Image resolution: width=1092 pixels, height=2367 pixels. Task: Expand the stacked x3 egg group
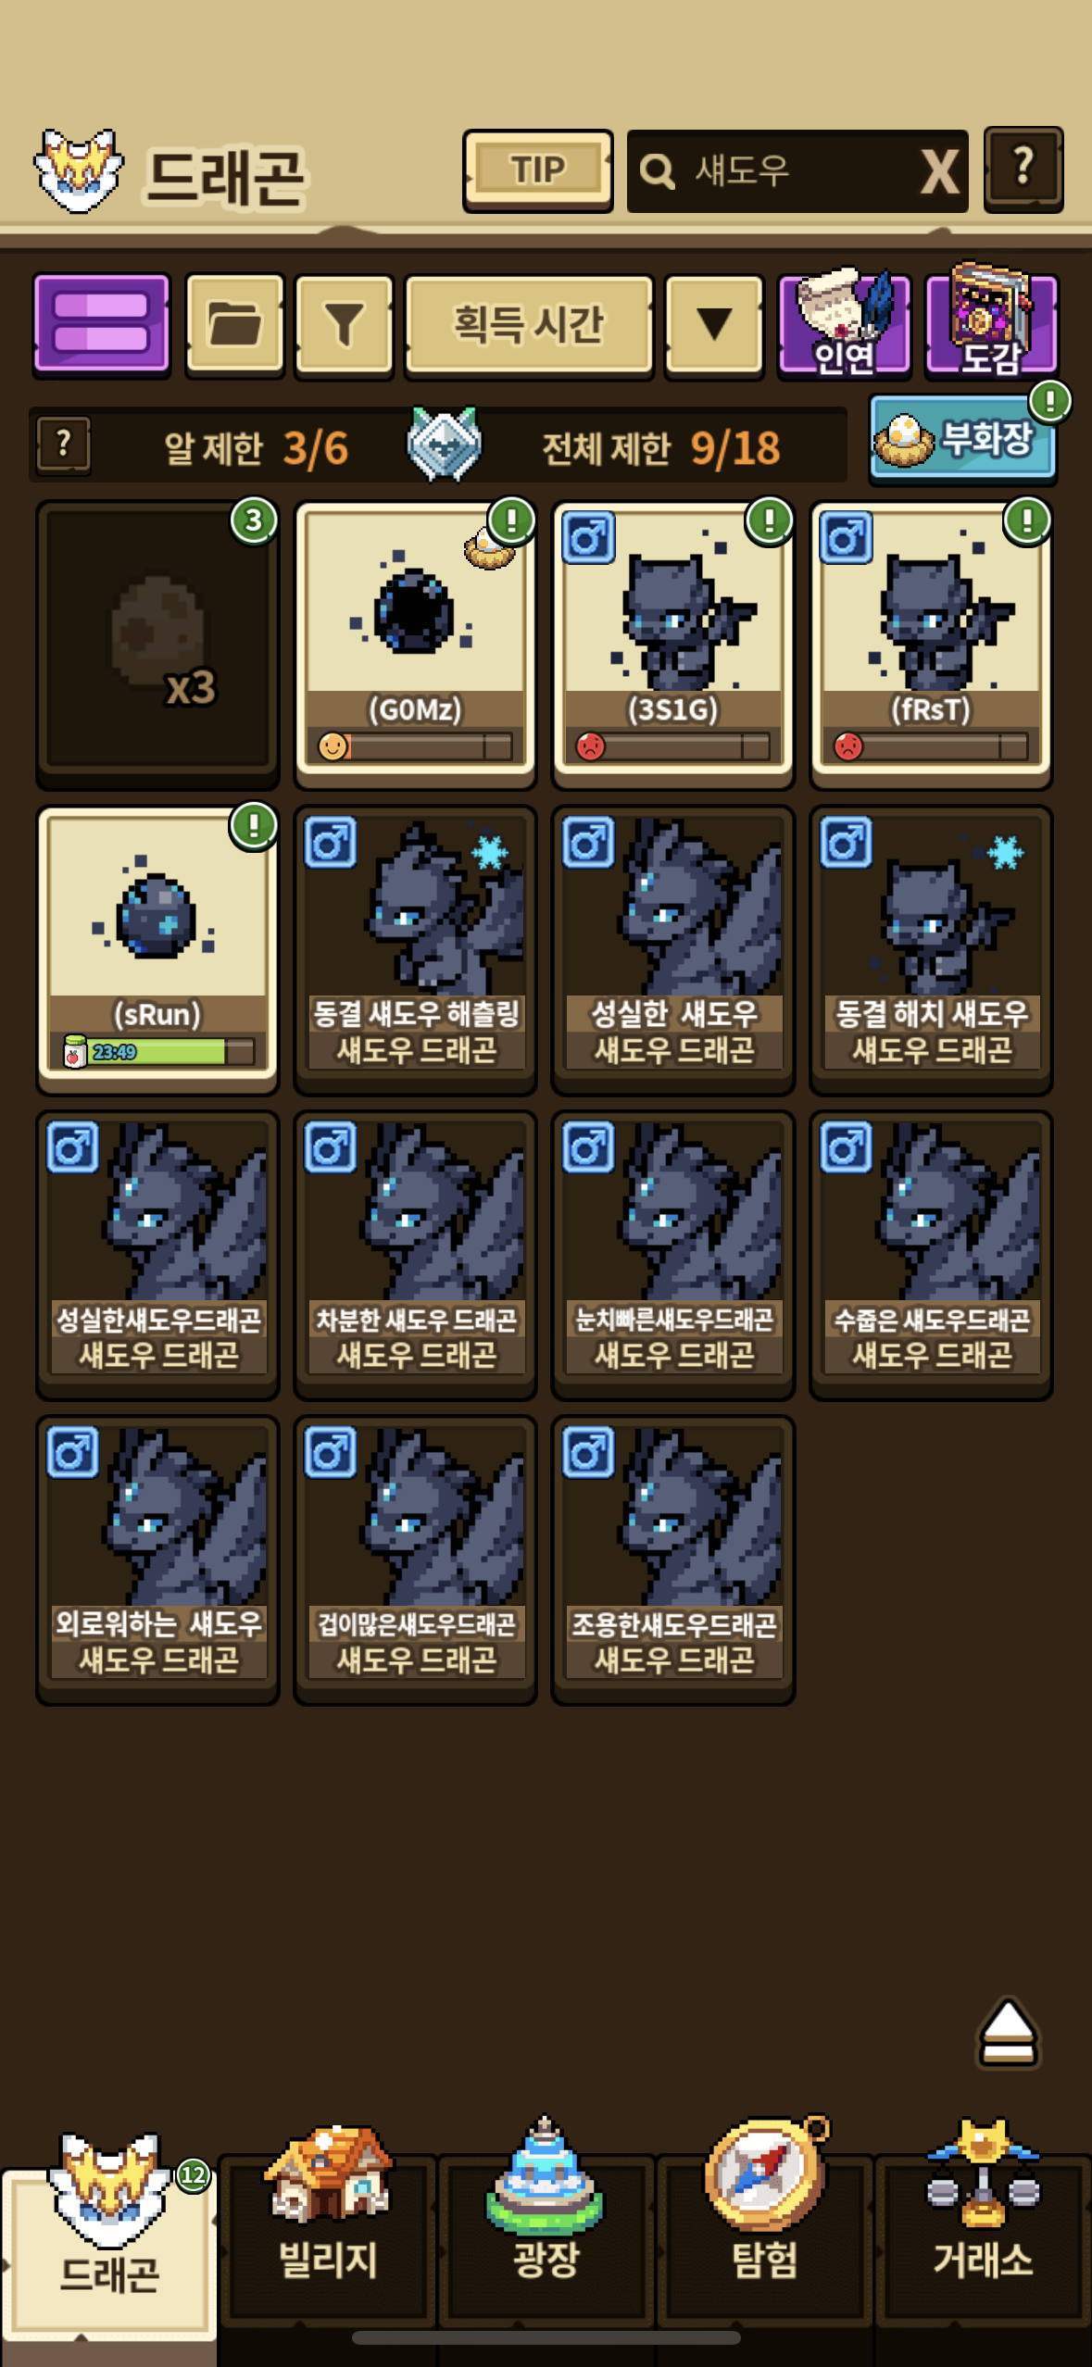coord(157,645)
